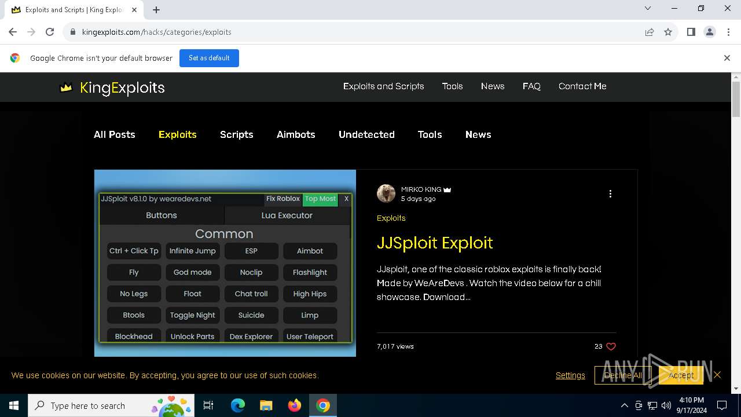
Task: Decline all cookies
Action: click(623, 375)
